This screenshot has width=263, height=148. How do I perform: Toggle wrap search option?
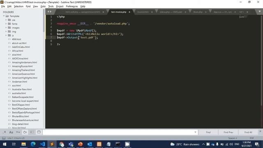click(x=25, y=132)
